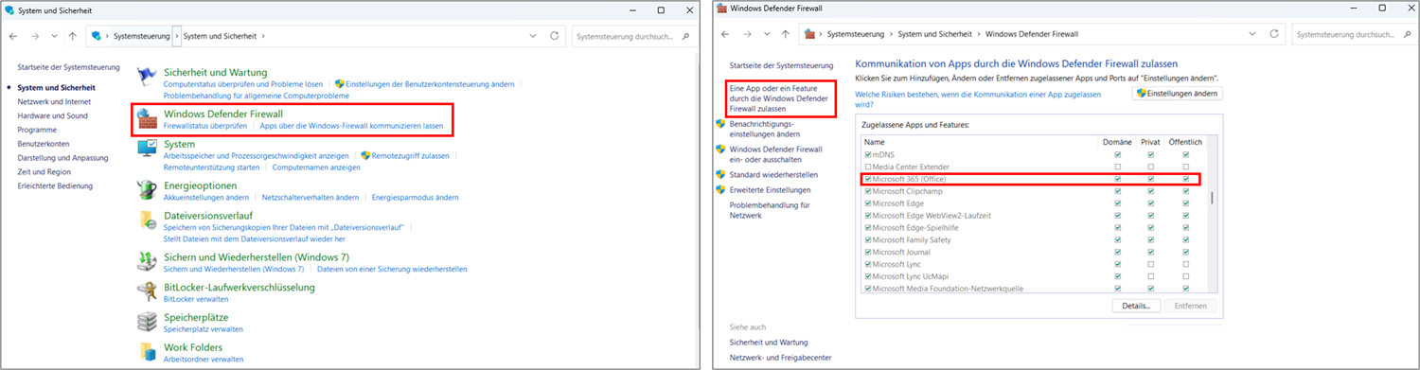Click the BitLocker-Laufwerkverschlüsselung key icon

(x=148, y=291)
